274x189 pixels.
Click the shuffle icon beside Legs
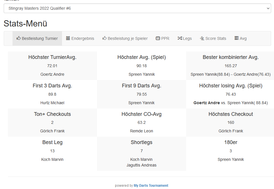180,38
